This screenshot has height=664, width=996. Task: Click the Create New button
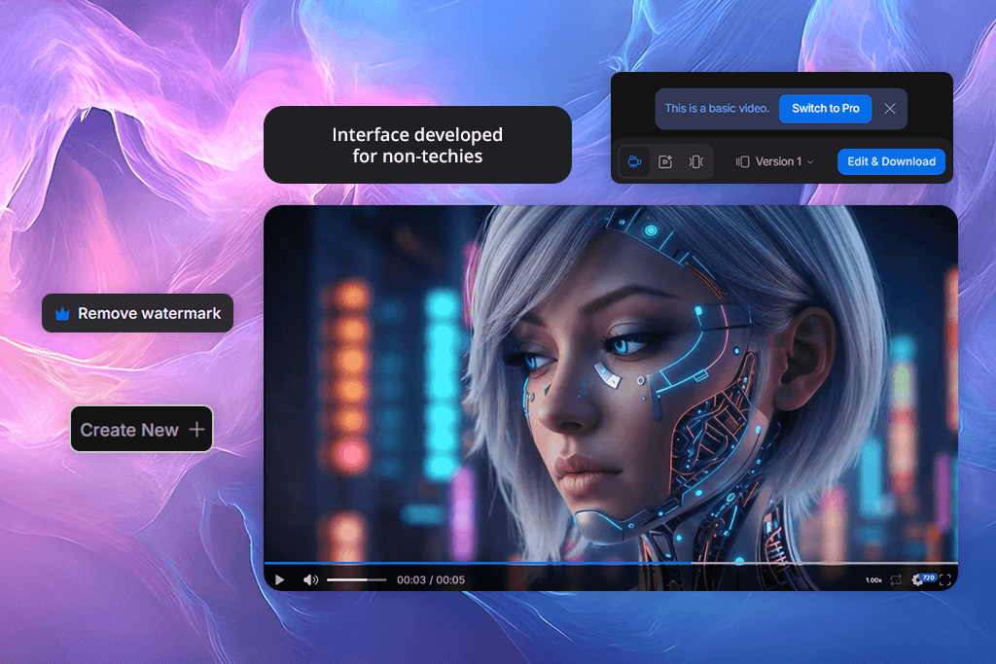pos(142,429)
